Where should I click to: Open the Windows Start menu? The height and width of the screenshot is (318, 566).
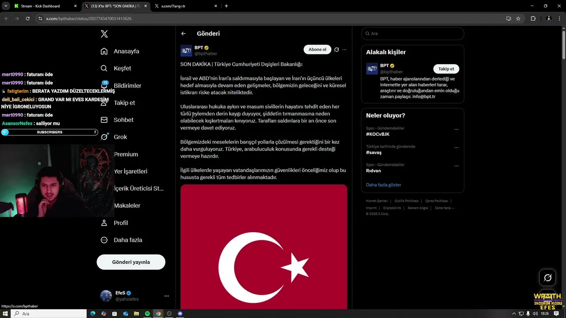5,314
